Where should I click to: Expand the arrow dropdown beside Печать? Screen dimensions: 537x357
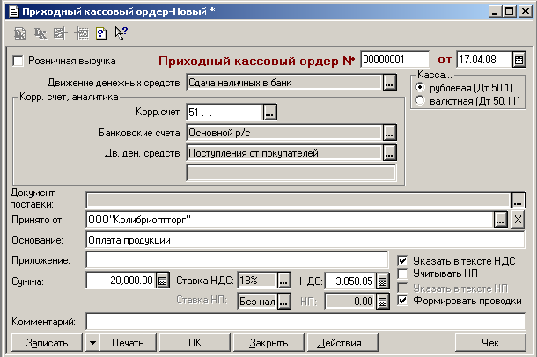pyautogui.click(x=92, y=342)
